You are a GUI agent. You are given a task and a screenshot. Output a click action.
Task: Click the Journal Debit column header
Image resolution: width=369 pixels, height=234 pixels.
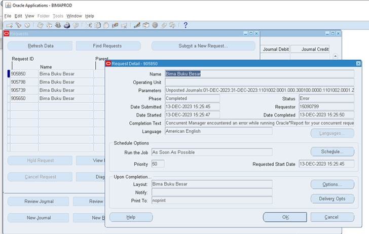(x=275, y=49)
